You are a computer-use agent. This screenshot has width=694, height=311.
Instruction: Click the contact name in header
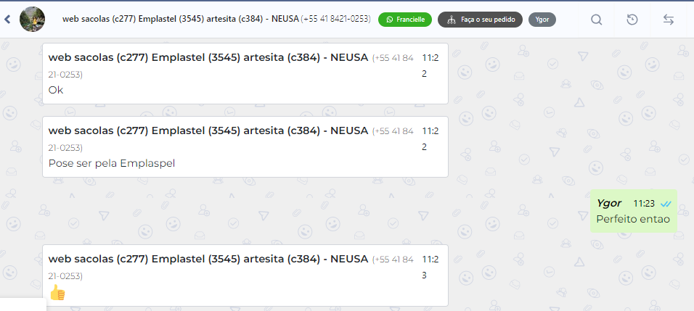click(x=180, y=19)
